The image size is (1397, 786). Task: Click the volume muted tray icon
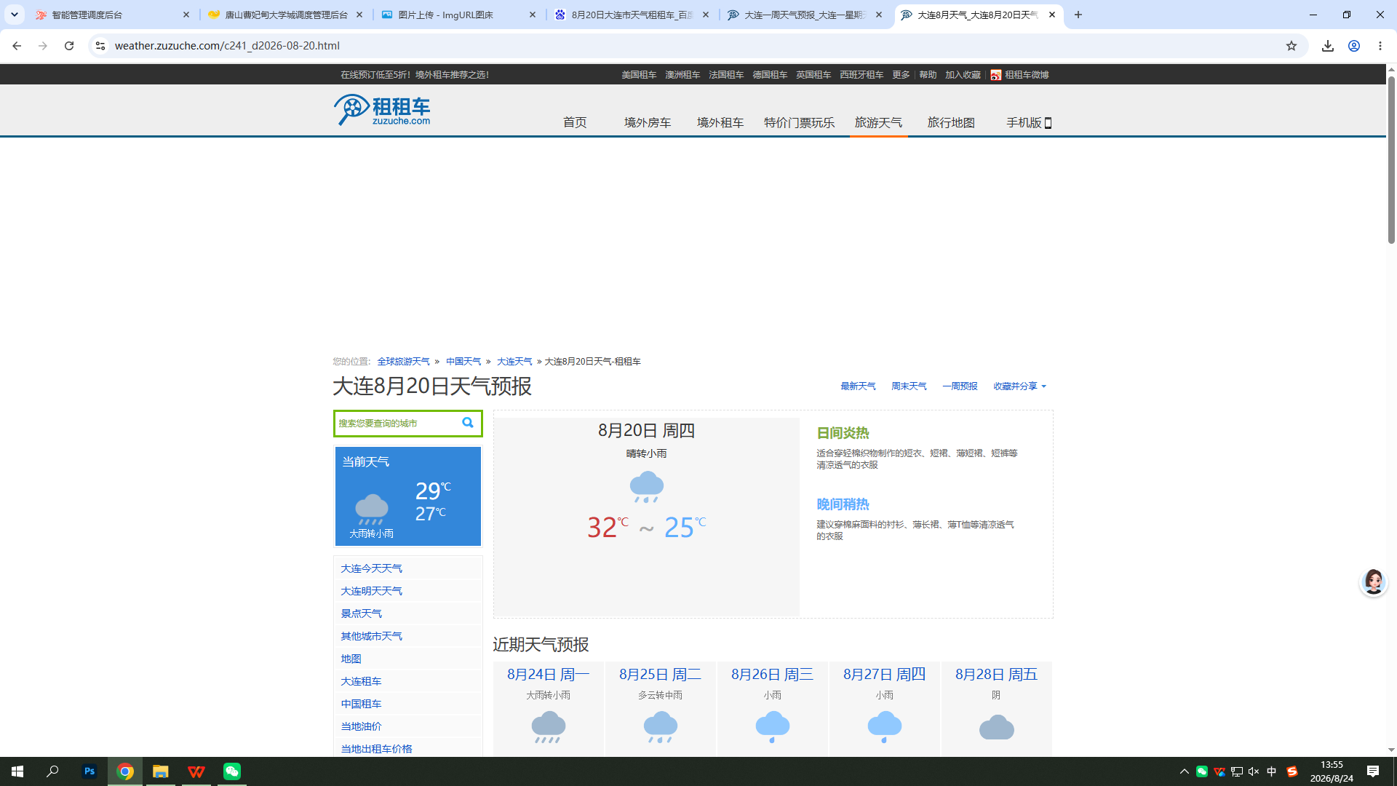pyautogui.click(x=1254, y=771)
